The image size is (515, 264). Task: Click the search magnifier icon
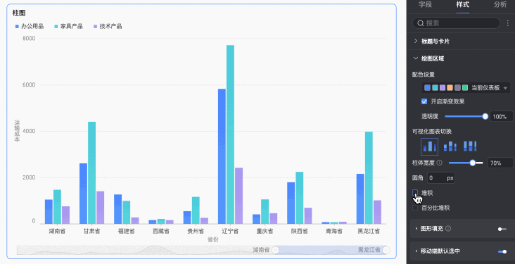[421, 23]
